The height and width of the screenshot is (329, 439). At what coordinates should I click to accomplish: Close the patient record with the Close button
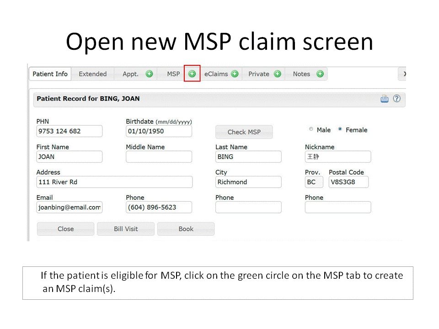click(65, 228)
